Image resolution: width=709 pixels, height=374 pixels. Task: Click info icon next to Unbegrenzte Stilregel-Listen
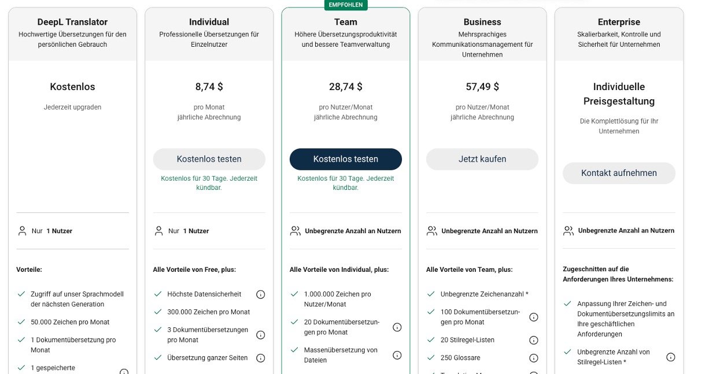pyautogui.click(x=670, y=357)
